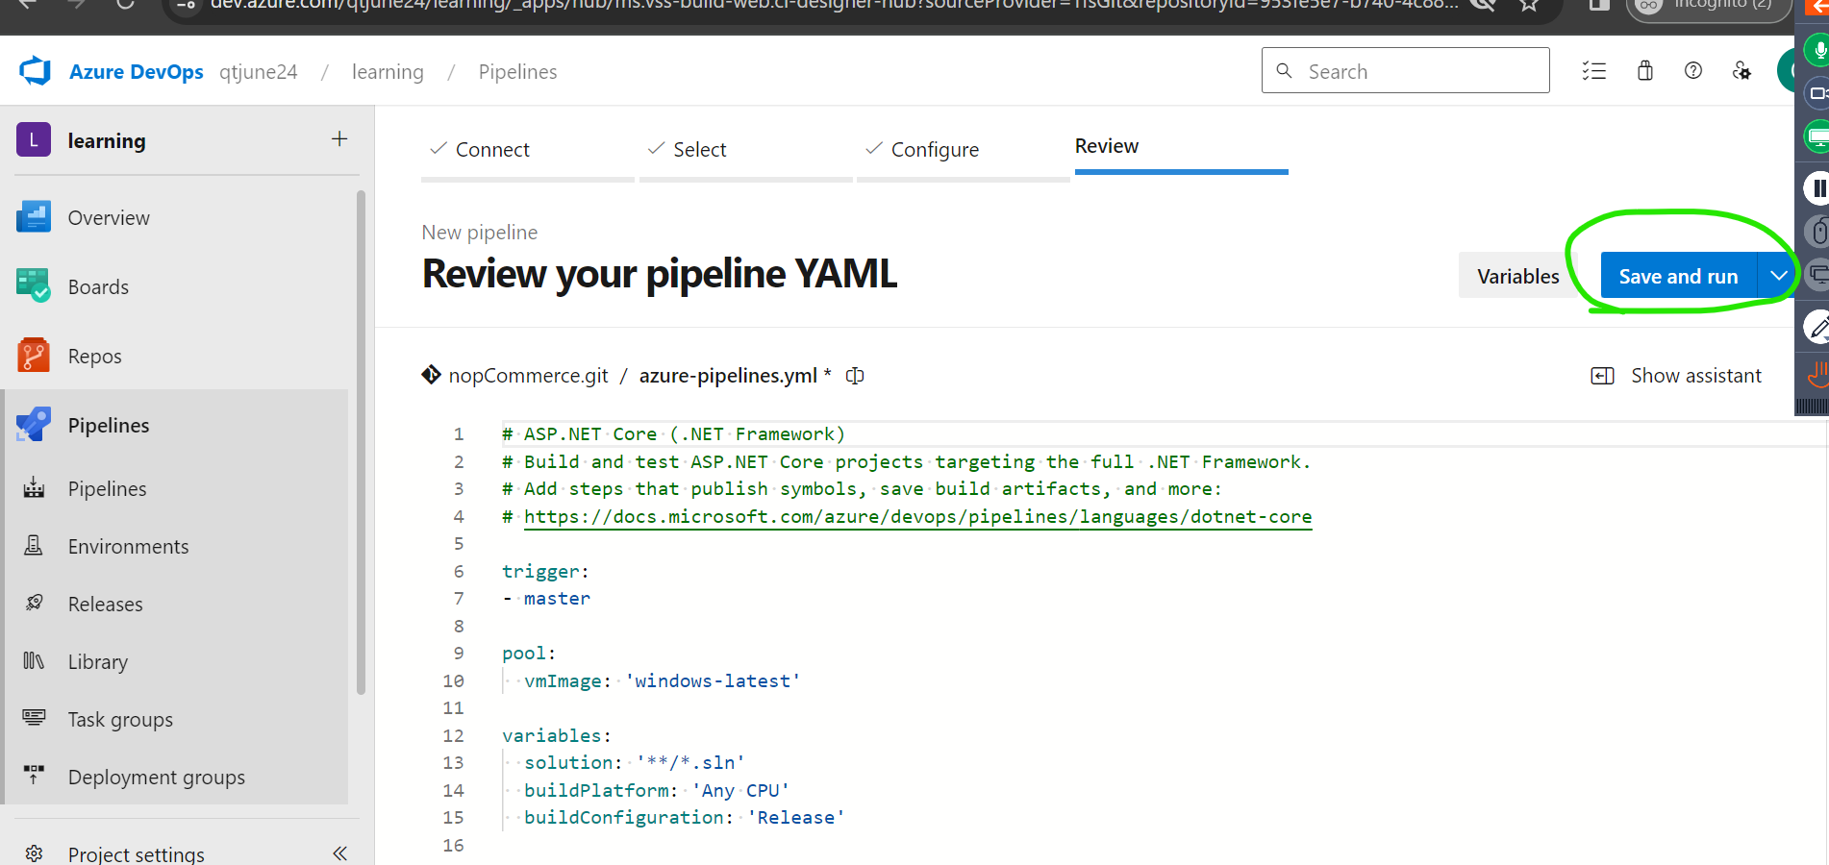Image resolution: width=1829 pixels, height=865 pixels.
Task: Open the Marketplace shopping bag icon
Action: click(1645, 70)
